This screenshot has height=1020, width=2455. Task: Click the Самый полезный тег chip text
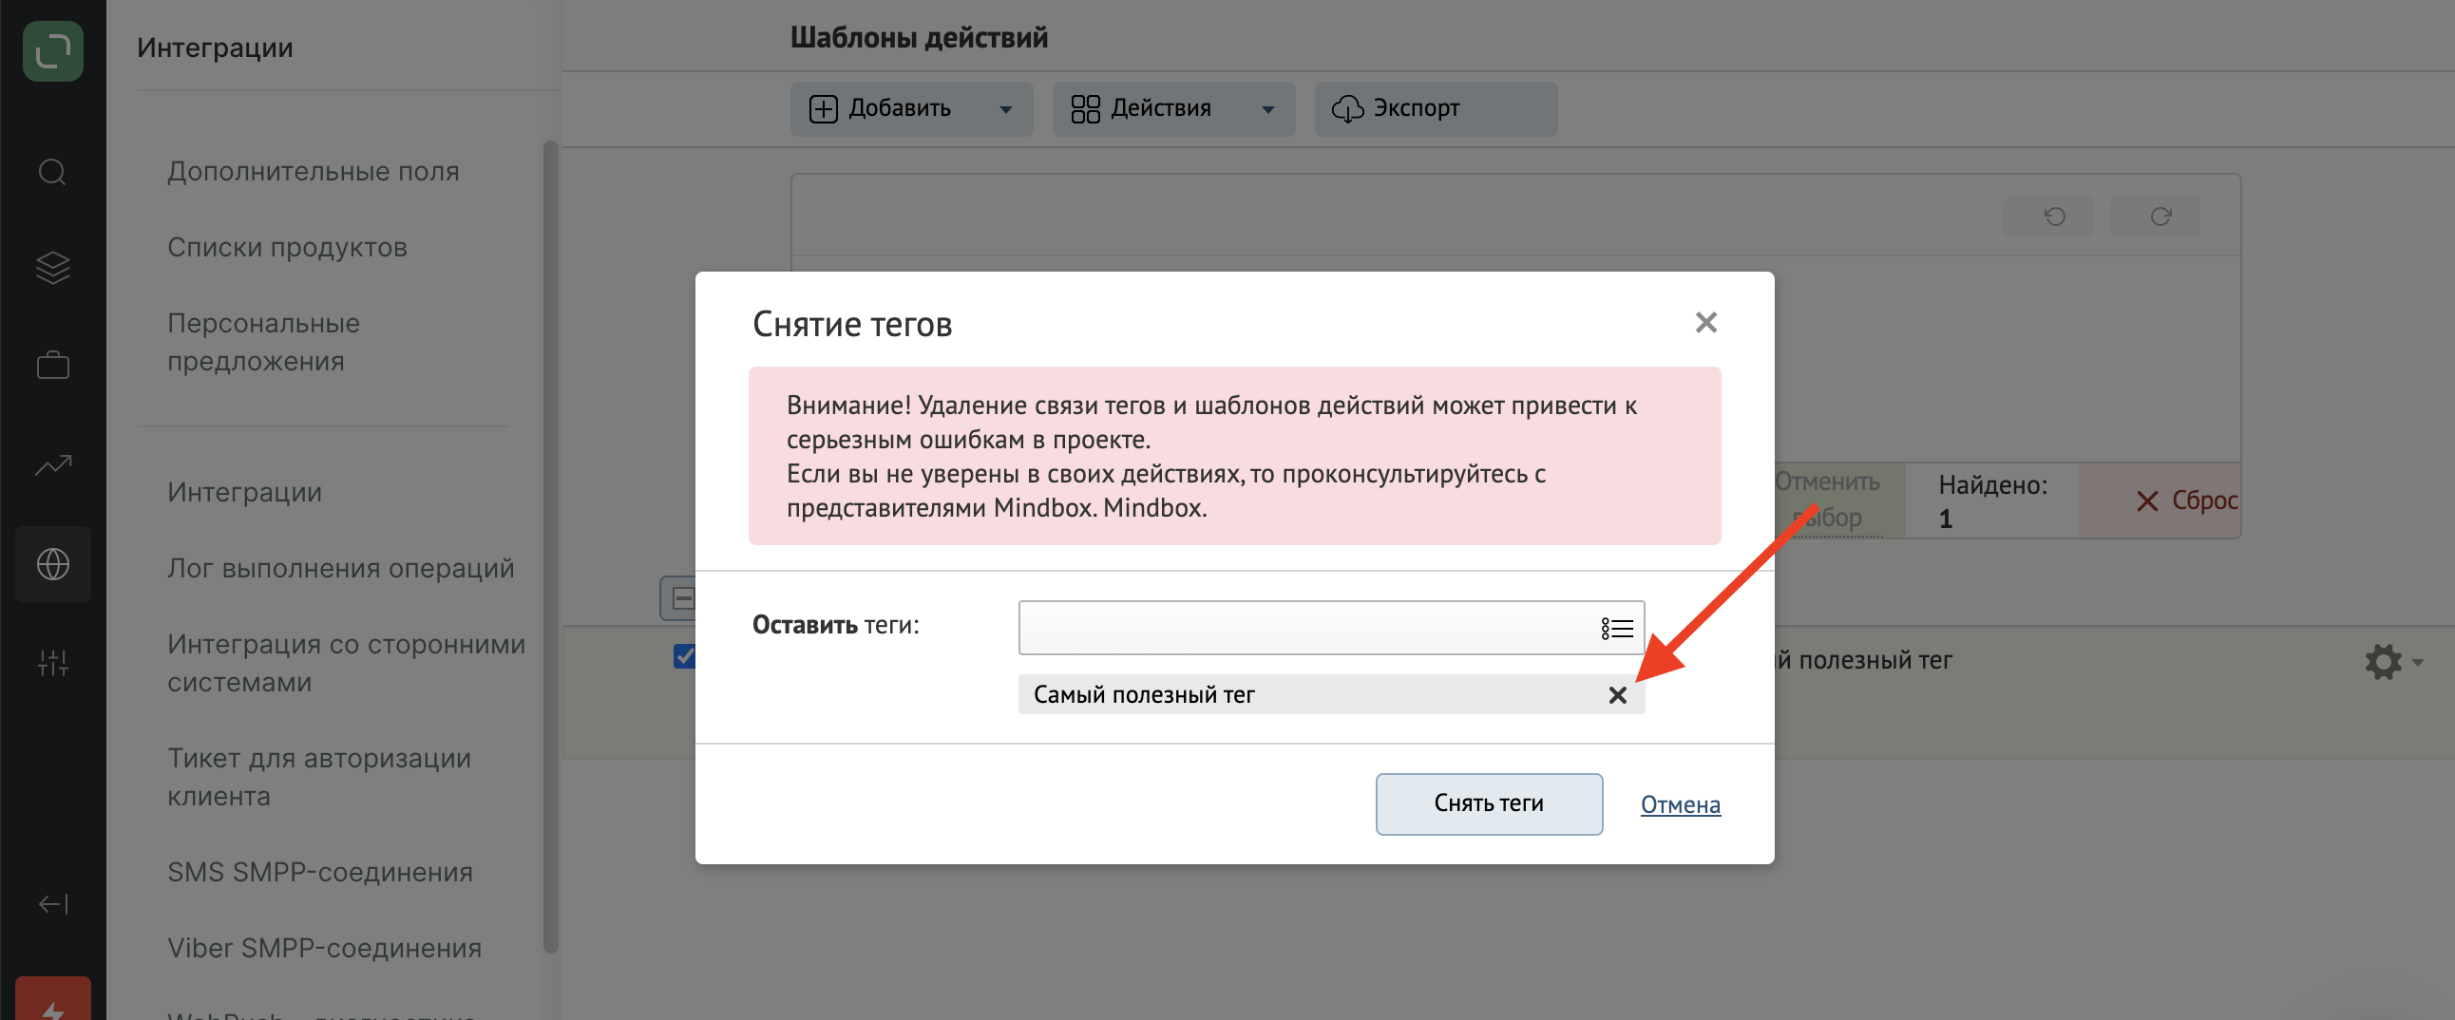[x=1144, y=695]
